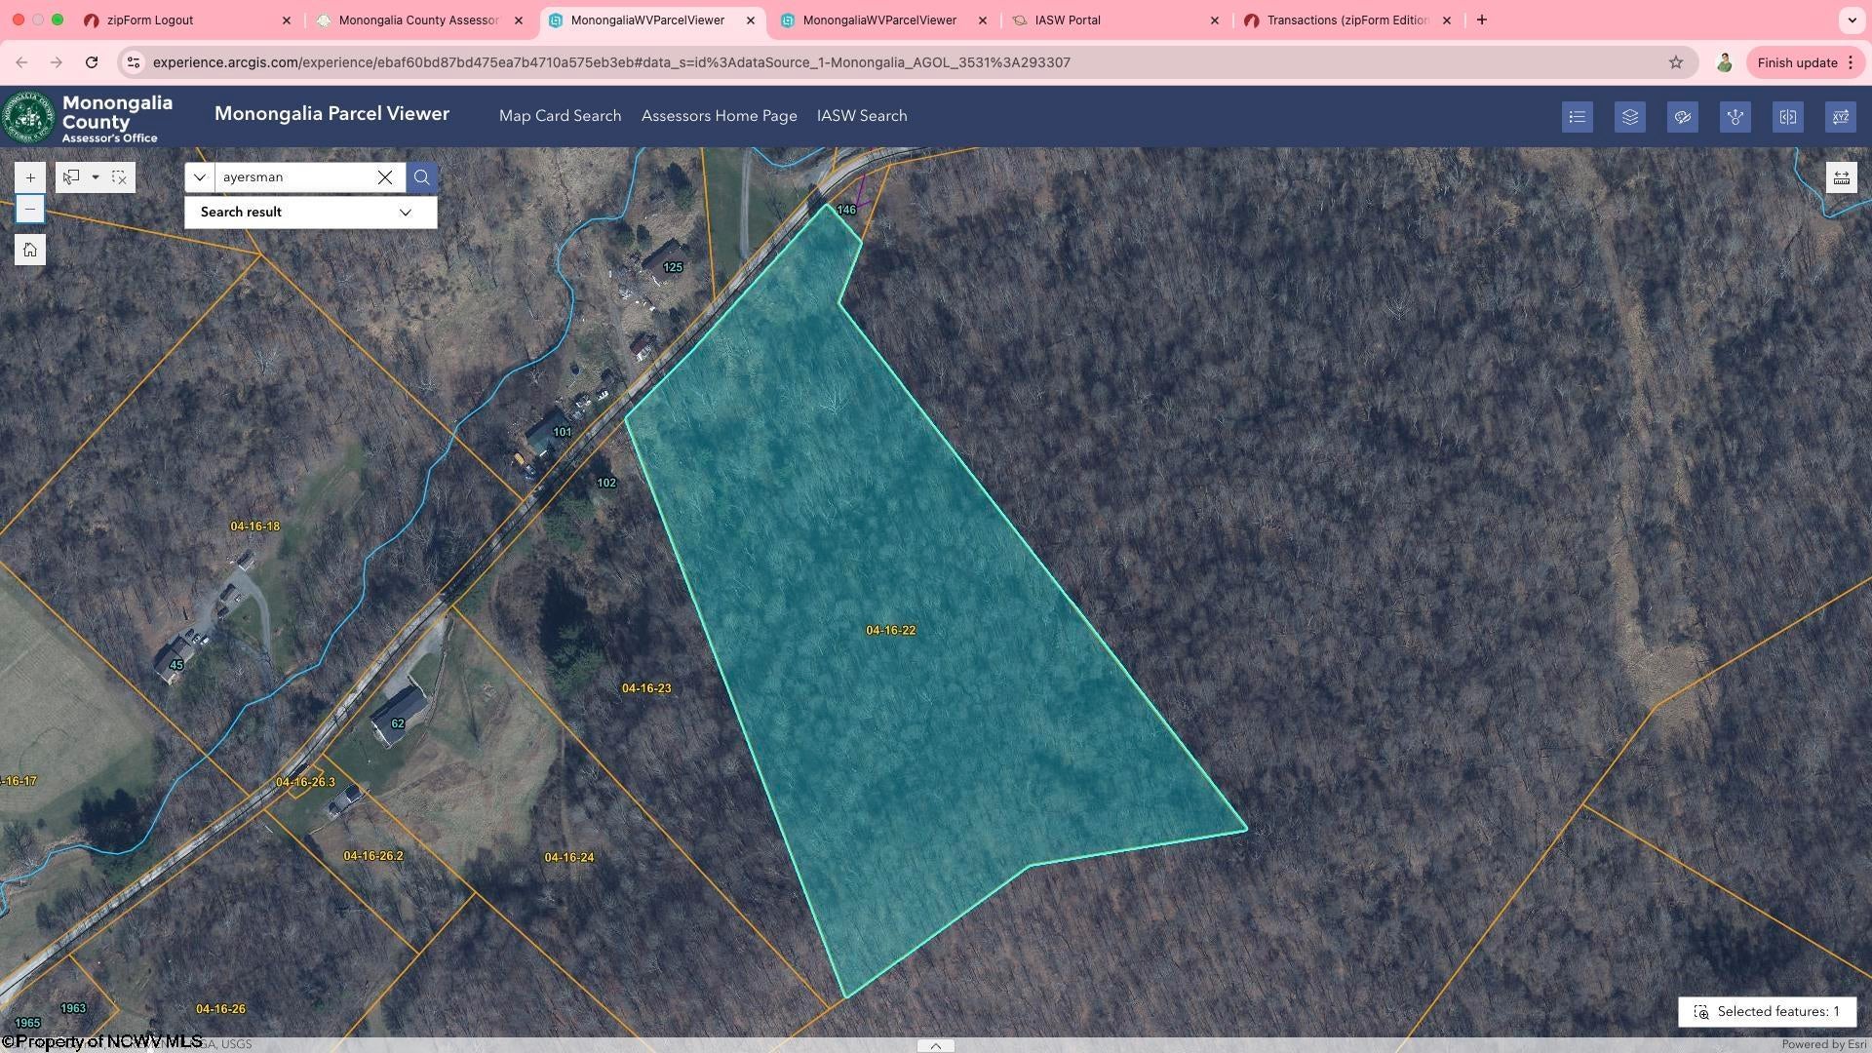Click address number 102 on map
Viewport: 1872px width, 1053px height.
(x=606, y=483)
